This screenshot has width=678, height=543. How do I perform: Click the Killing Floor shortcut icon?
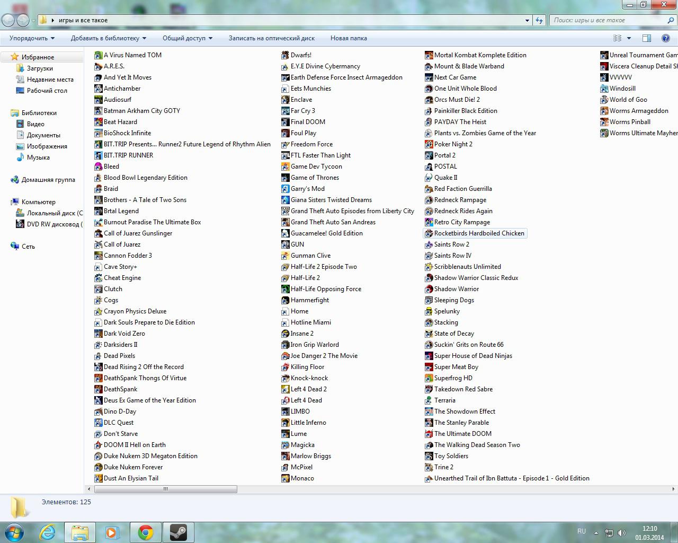point(286,367)
